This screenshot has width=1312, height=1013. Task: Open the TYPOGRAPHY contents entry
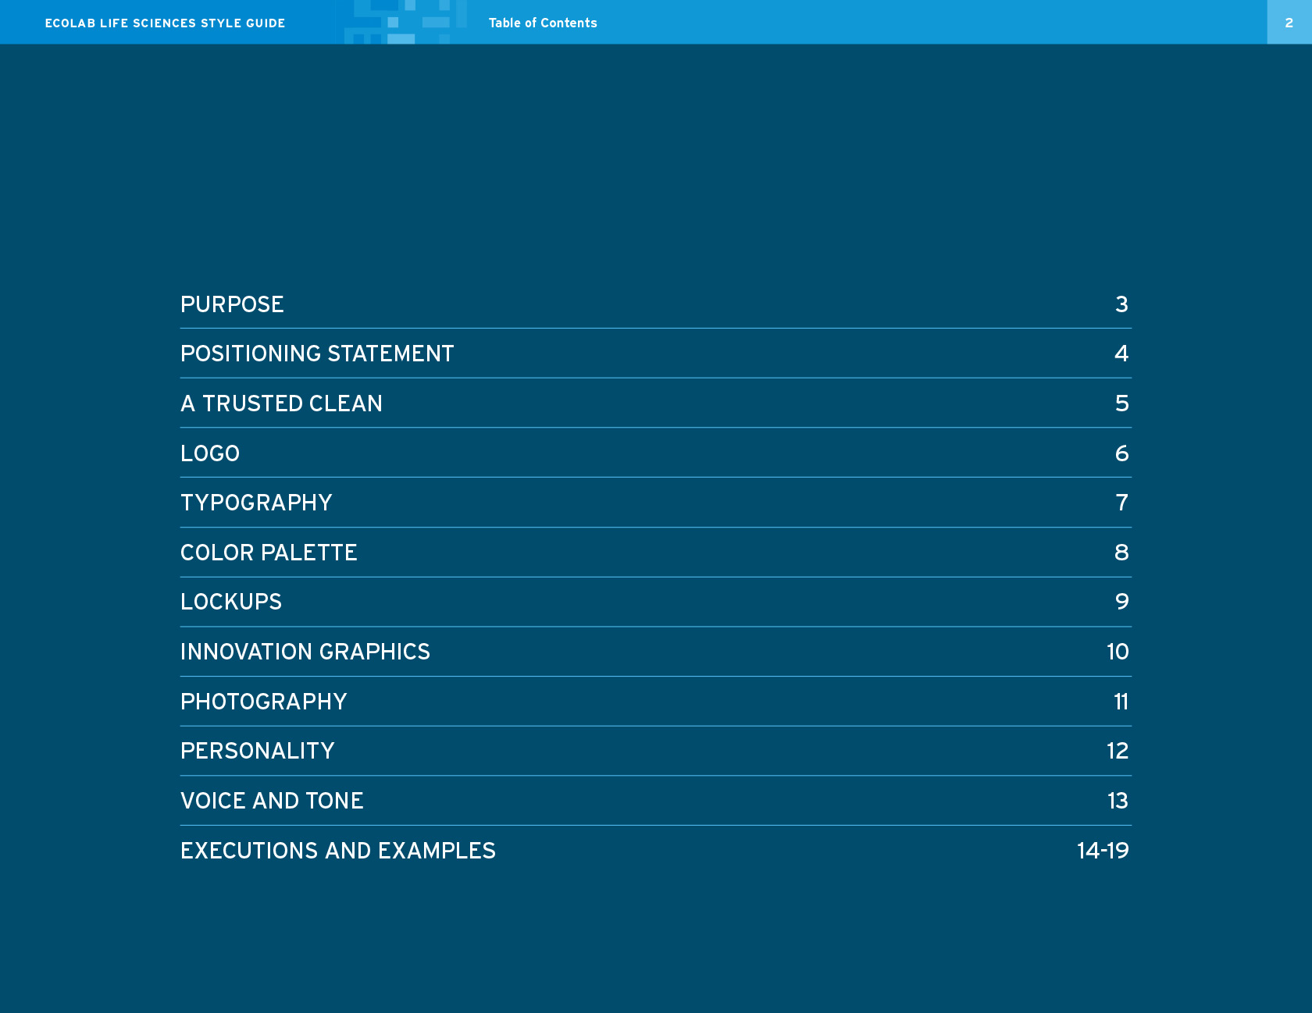click(x=256, y=503)
